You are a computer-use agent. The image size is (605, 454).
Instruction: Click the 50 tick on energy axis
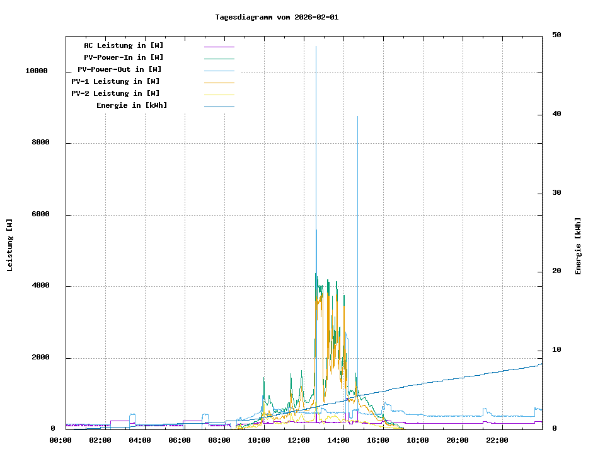556,35
